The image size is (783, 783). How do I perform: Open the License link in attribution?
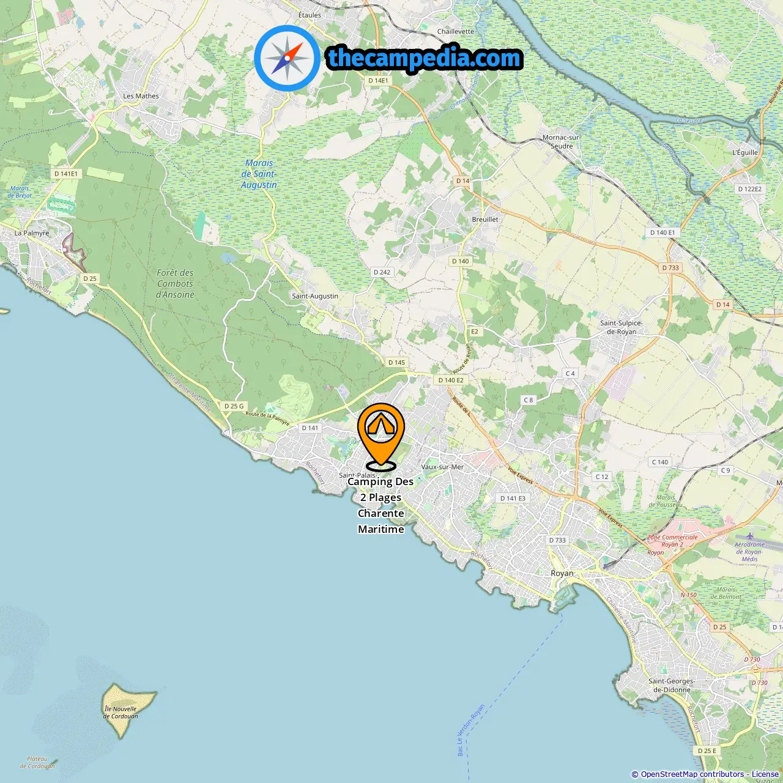765,774
